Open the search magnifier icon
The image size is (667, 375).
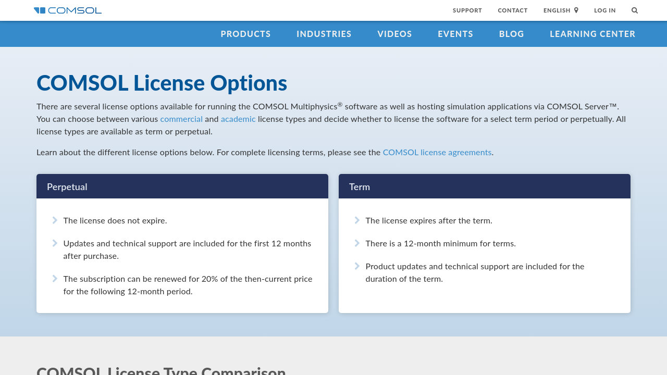[x=634, y=10]
